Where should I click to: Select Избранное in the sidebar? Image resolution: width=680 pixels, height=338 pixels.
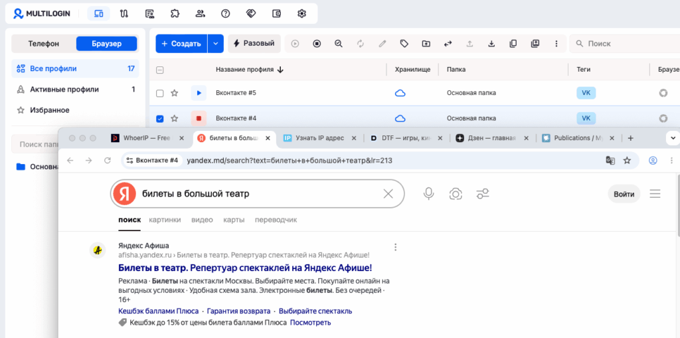pos(75,110)
